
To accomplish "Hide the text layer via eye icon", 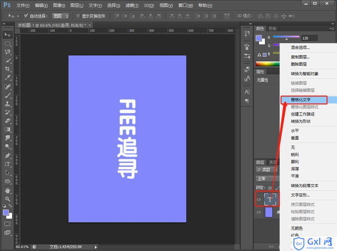I will [x=259, y=199].
